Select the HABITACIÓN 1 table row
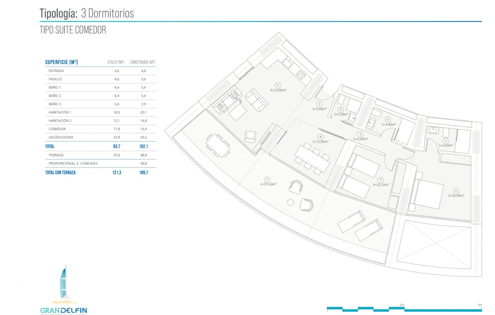 tap(100, 112)
